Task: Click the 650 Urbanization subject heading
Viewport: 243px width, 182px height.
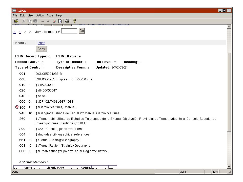Action: [72, 151]
